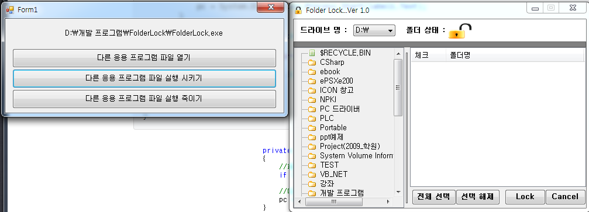This screenshot has width=589, height=212.
Task: Click the tree vertical scrollbar down arrow
Action: click(x=398, y=192)
